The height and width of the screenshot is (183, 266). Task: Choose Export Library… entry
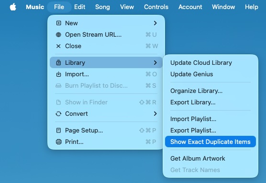pyautogui.click(x=211, y=102)
